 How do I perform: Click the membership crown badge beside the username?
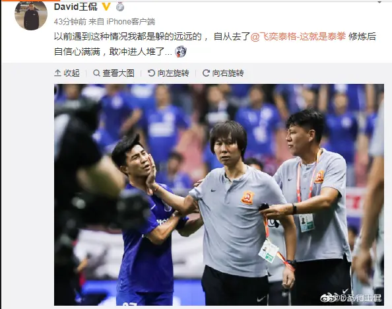(x=120, y=7)
